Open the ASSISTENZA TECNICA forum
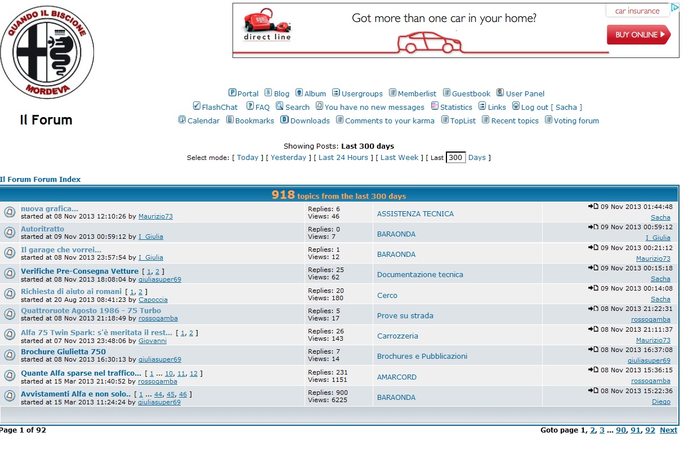684x450 pixels. point(415,213)
